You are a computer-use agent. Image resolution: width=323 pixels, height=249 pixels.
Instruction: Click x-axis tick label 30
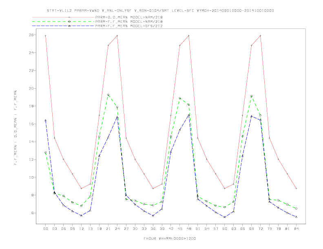135,229
